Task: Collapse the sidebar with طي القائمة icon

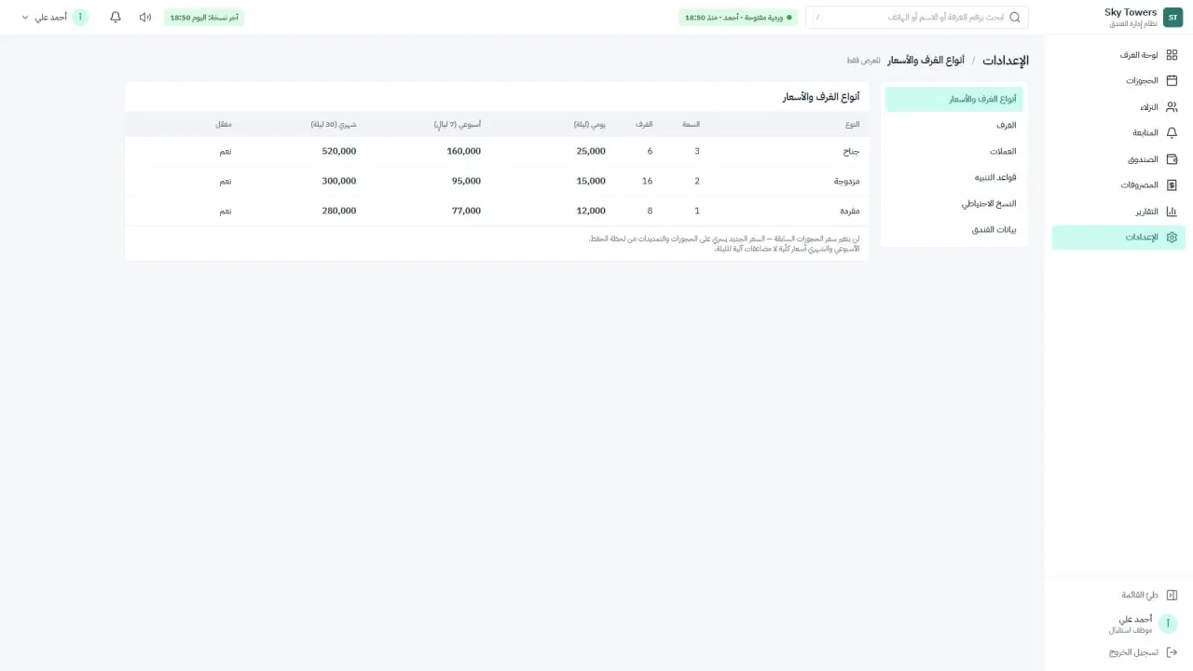Action: click(x=1172, y=595)
